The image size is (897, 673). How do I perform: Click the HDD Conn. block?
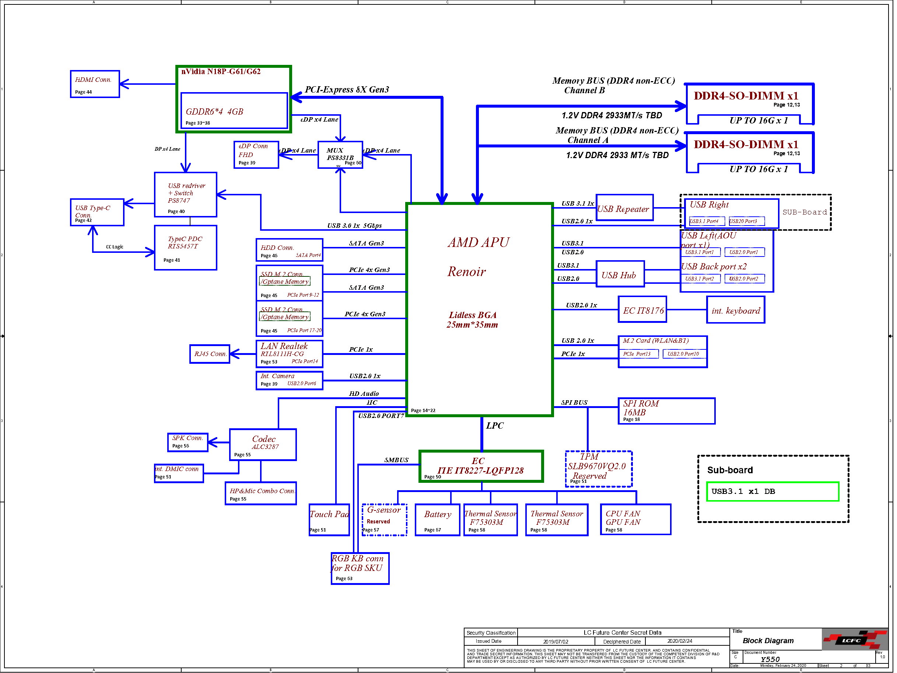point(290,250)
